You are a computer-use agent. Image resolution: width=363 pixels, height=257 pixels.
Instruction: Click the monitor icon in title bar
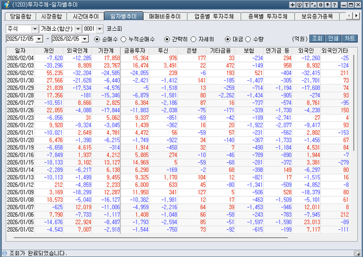click(x=301, y=5)
